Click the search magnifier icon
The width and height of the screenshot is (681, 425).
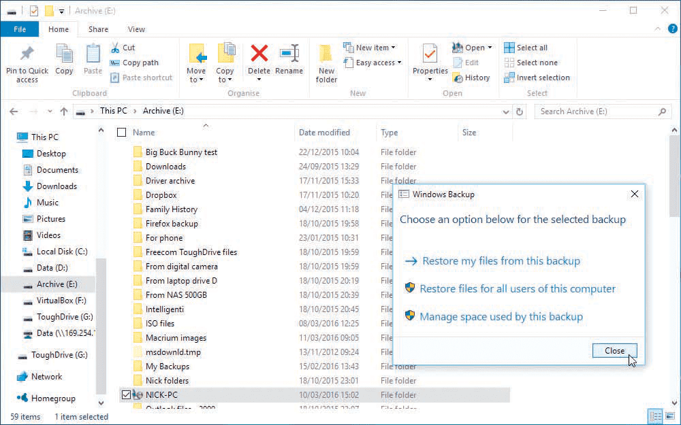coord(662,112)
